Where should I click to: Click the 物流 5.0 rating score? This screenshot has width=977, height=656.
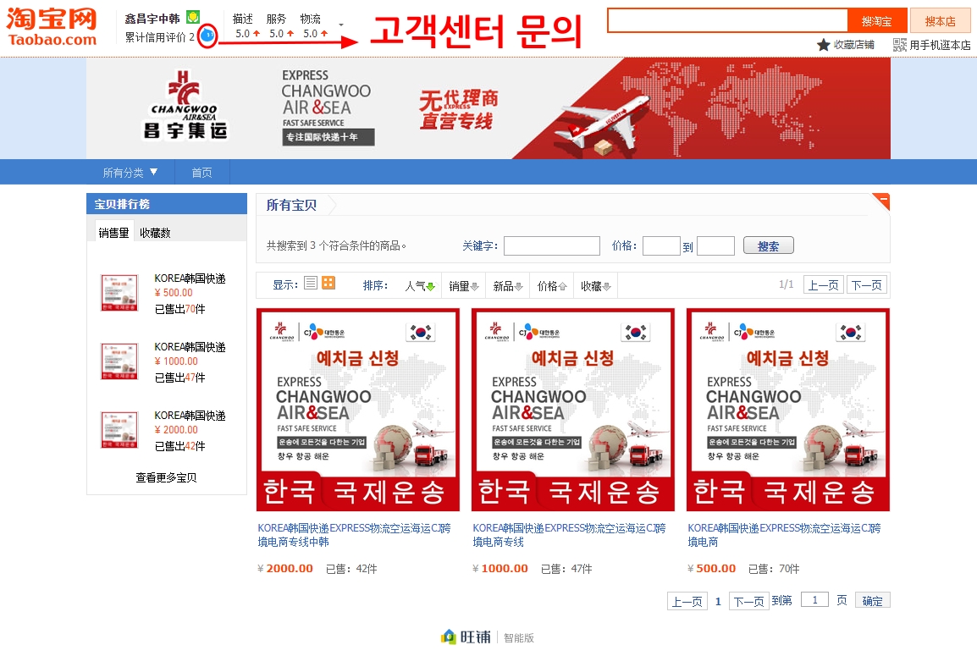coord(315,34)
